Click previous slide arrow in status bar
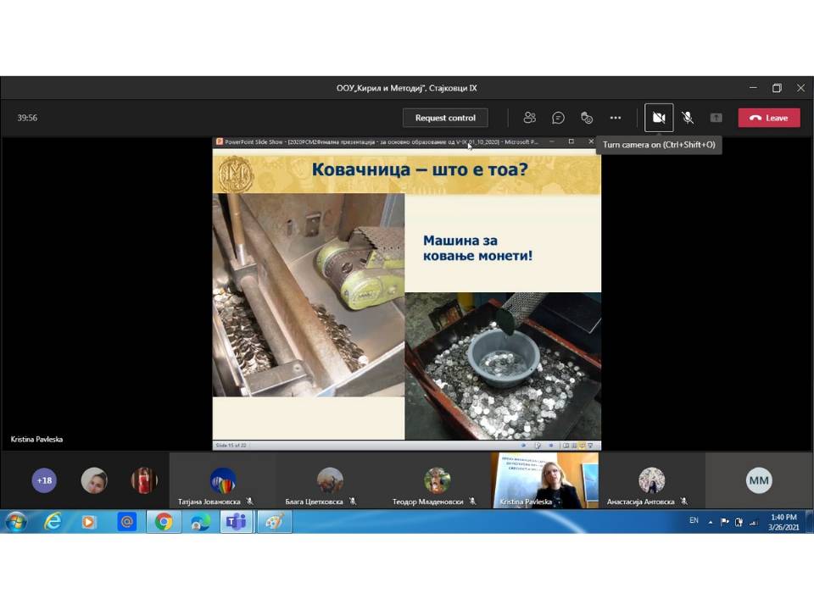 [x=523, y=446]
